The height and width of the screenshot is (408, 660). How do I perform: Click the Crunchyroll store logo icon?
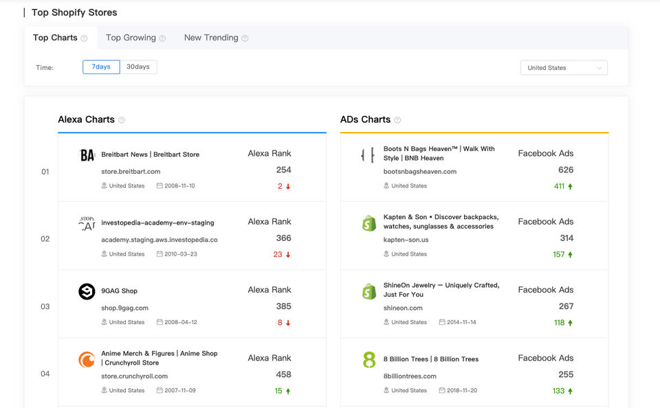[87, 359]
